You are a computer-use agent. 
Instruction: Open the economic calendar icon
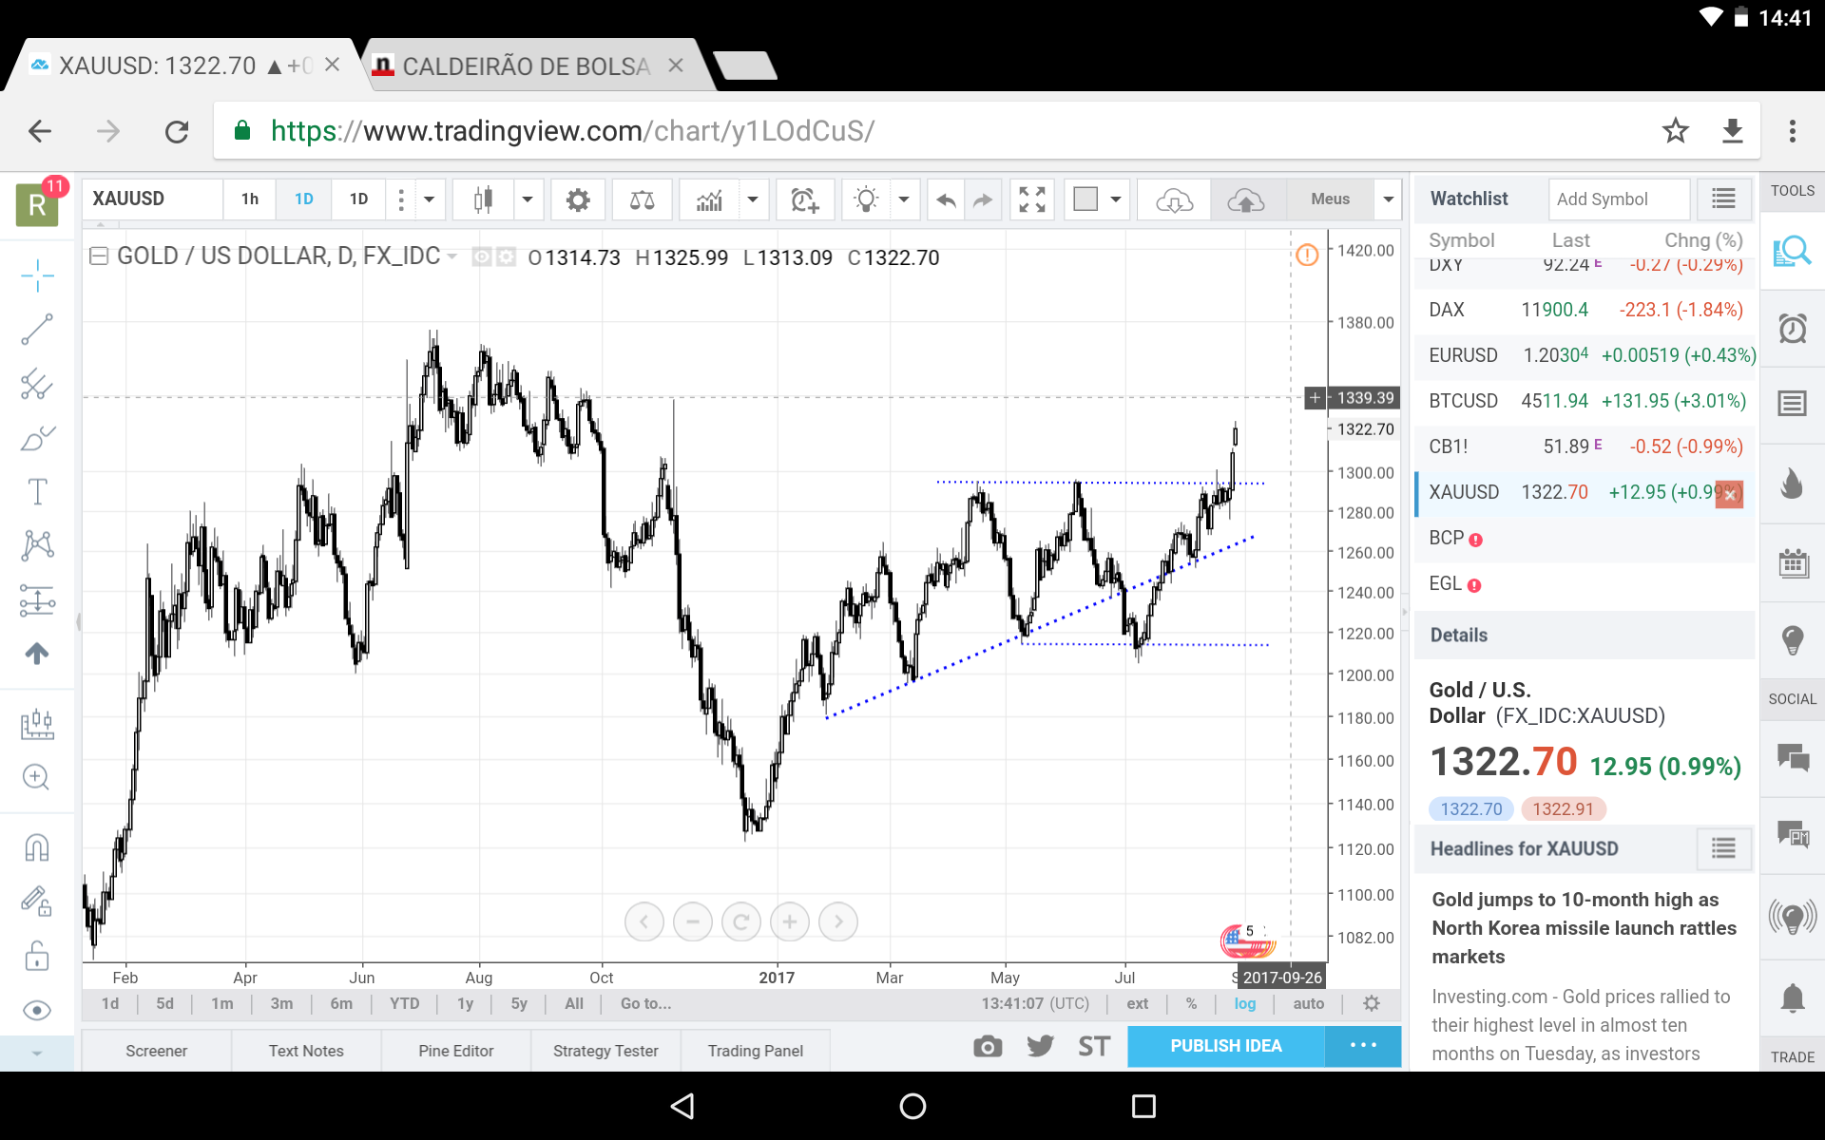click(1792, 563)
